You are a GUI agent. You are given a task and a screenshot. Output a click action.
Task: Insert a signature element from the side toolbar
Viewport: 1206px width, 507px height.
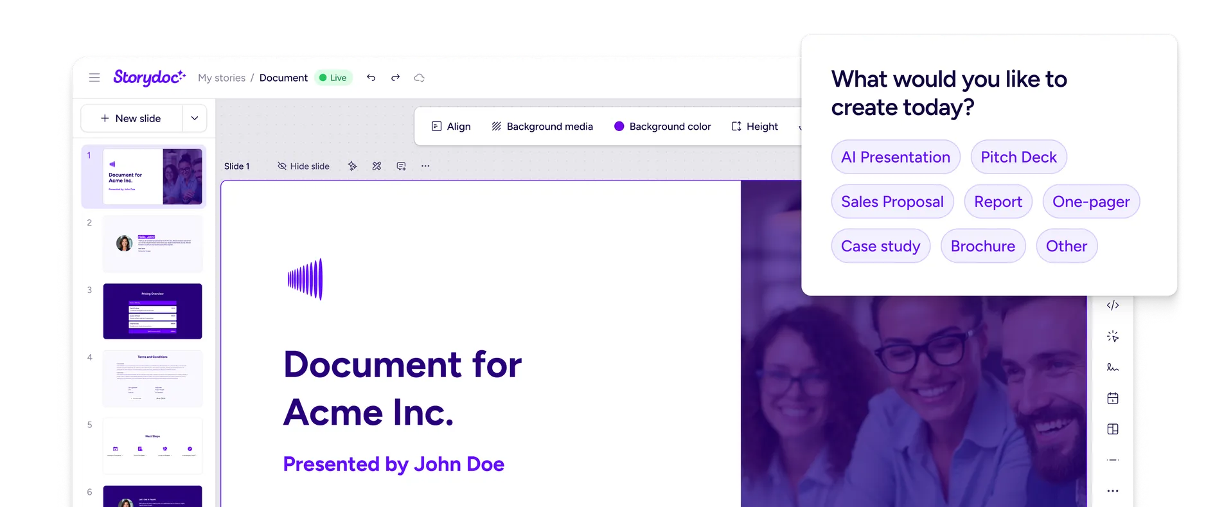tap(1113, 367)
